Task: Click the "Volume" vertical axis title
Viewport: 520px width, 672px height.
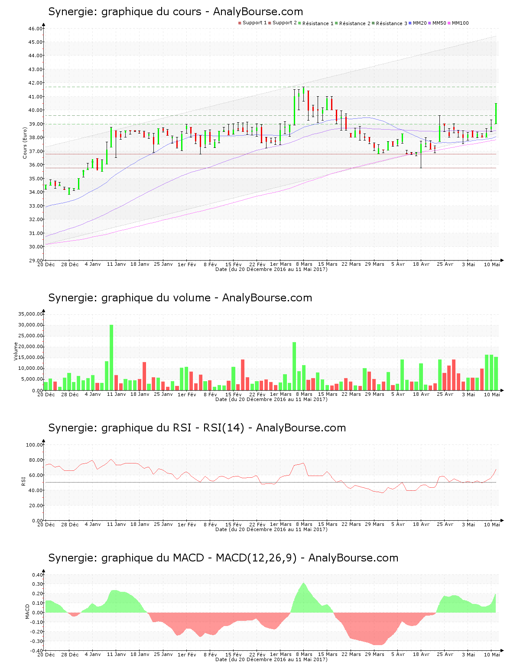Action: pyautogui.click(x=16, y=352)
